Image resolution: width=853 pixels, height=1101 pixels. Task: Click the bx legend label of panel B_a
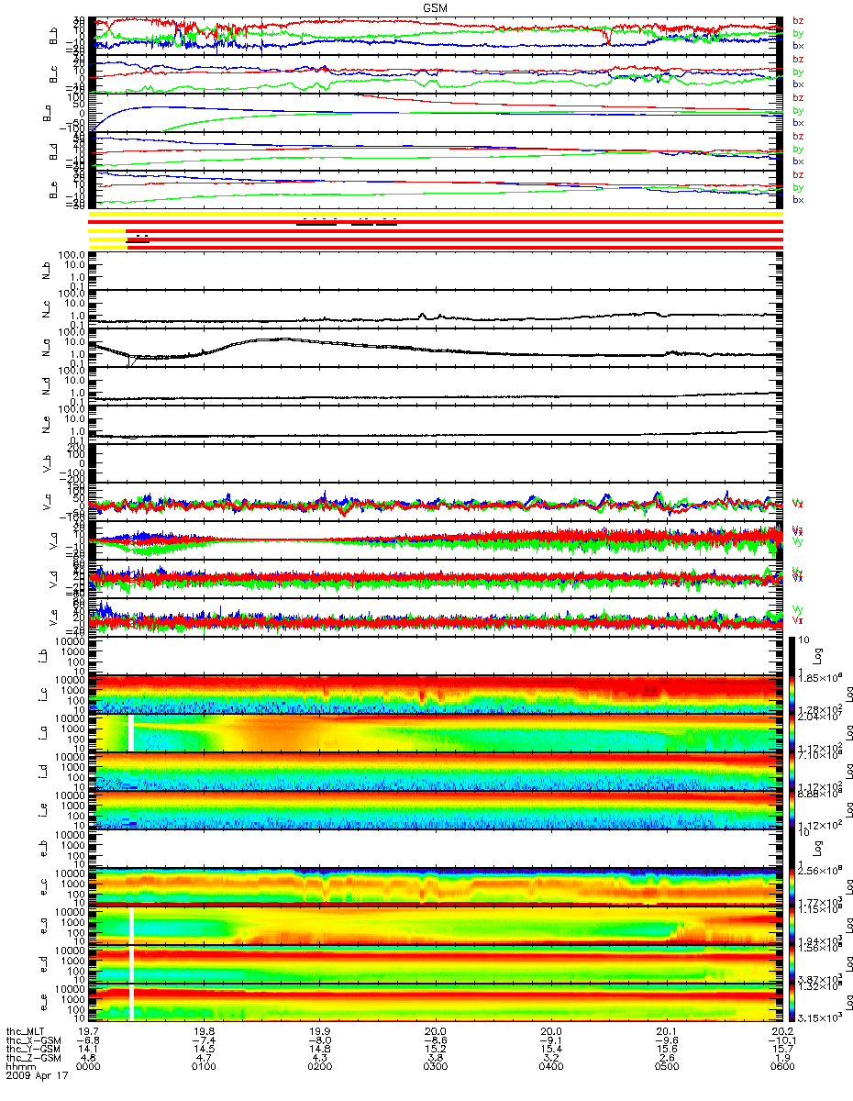[x=798, y=123]
